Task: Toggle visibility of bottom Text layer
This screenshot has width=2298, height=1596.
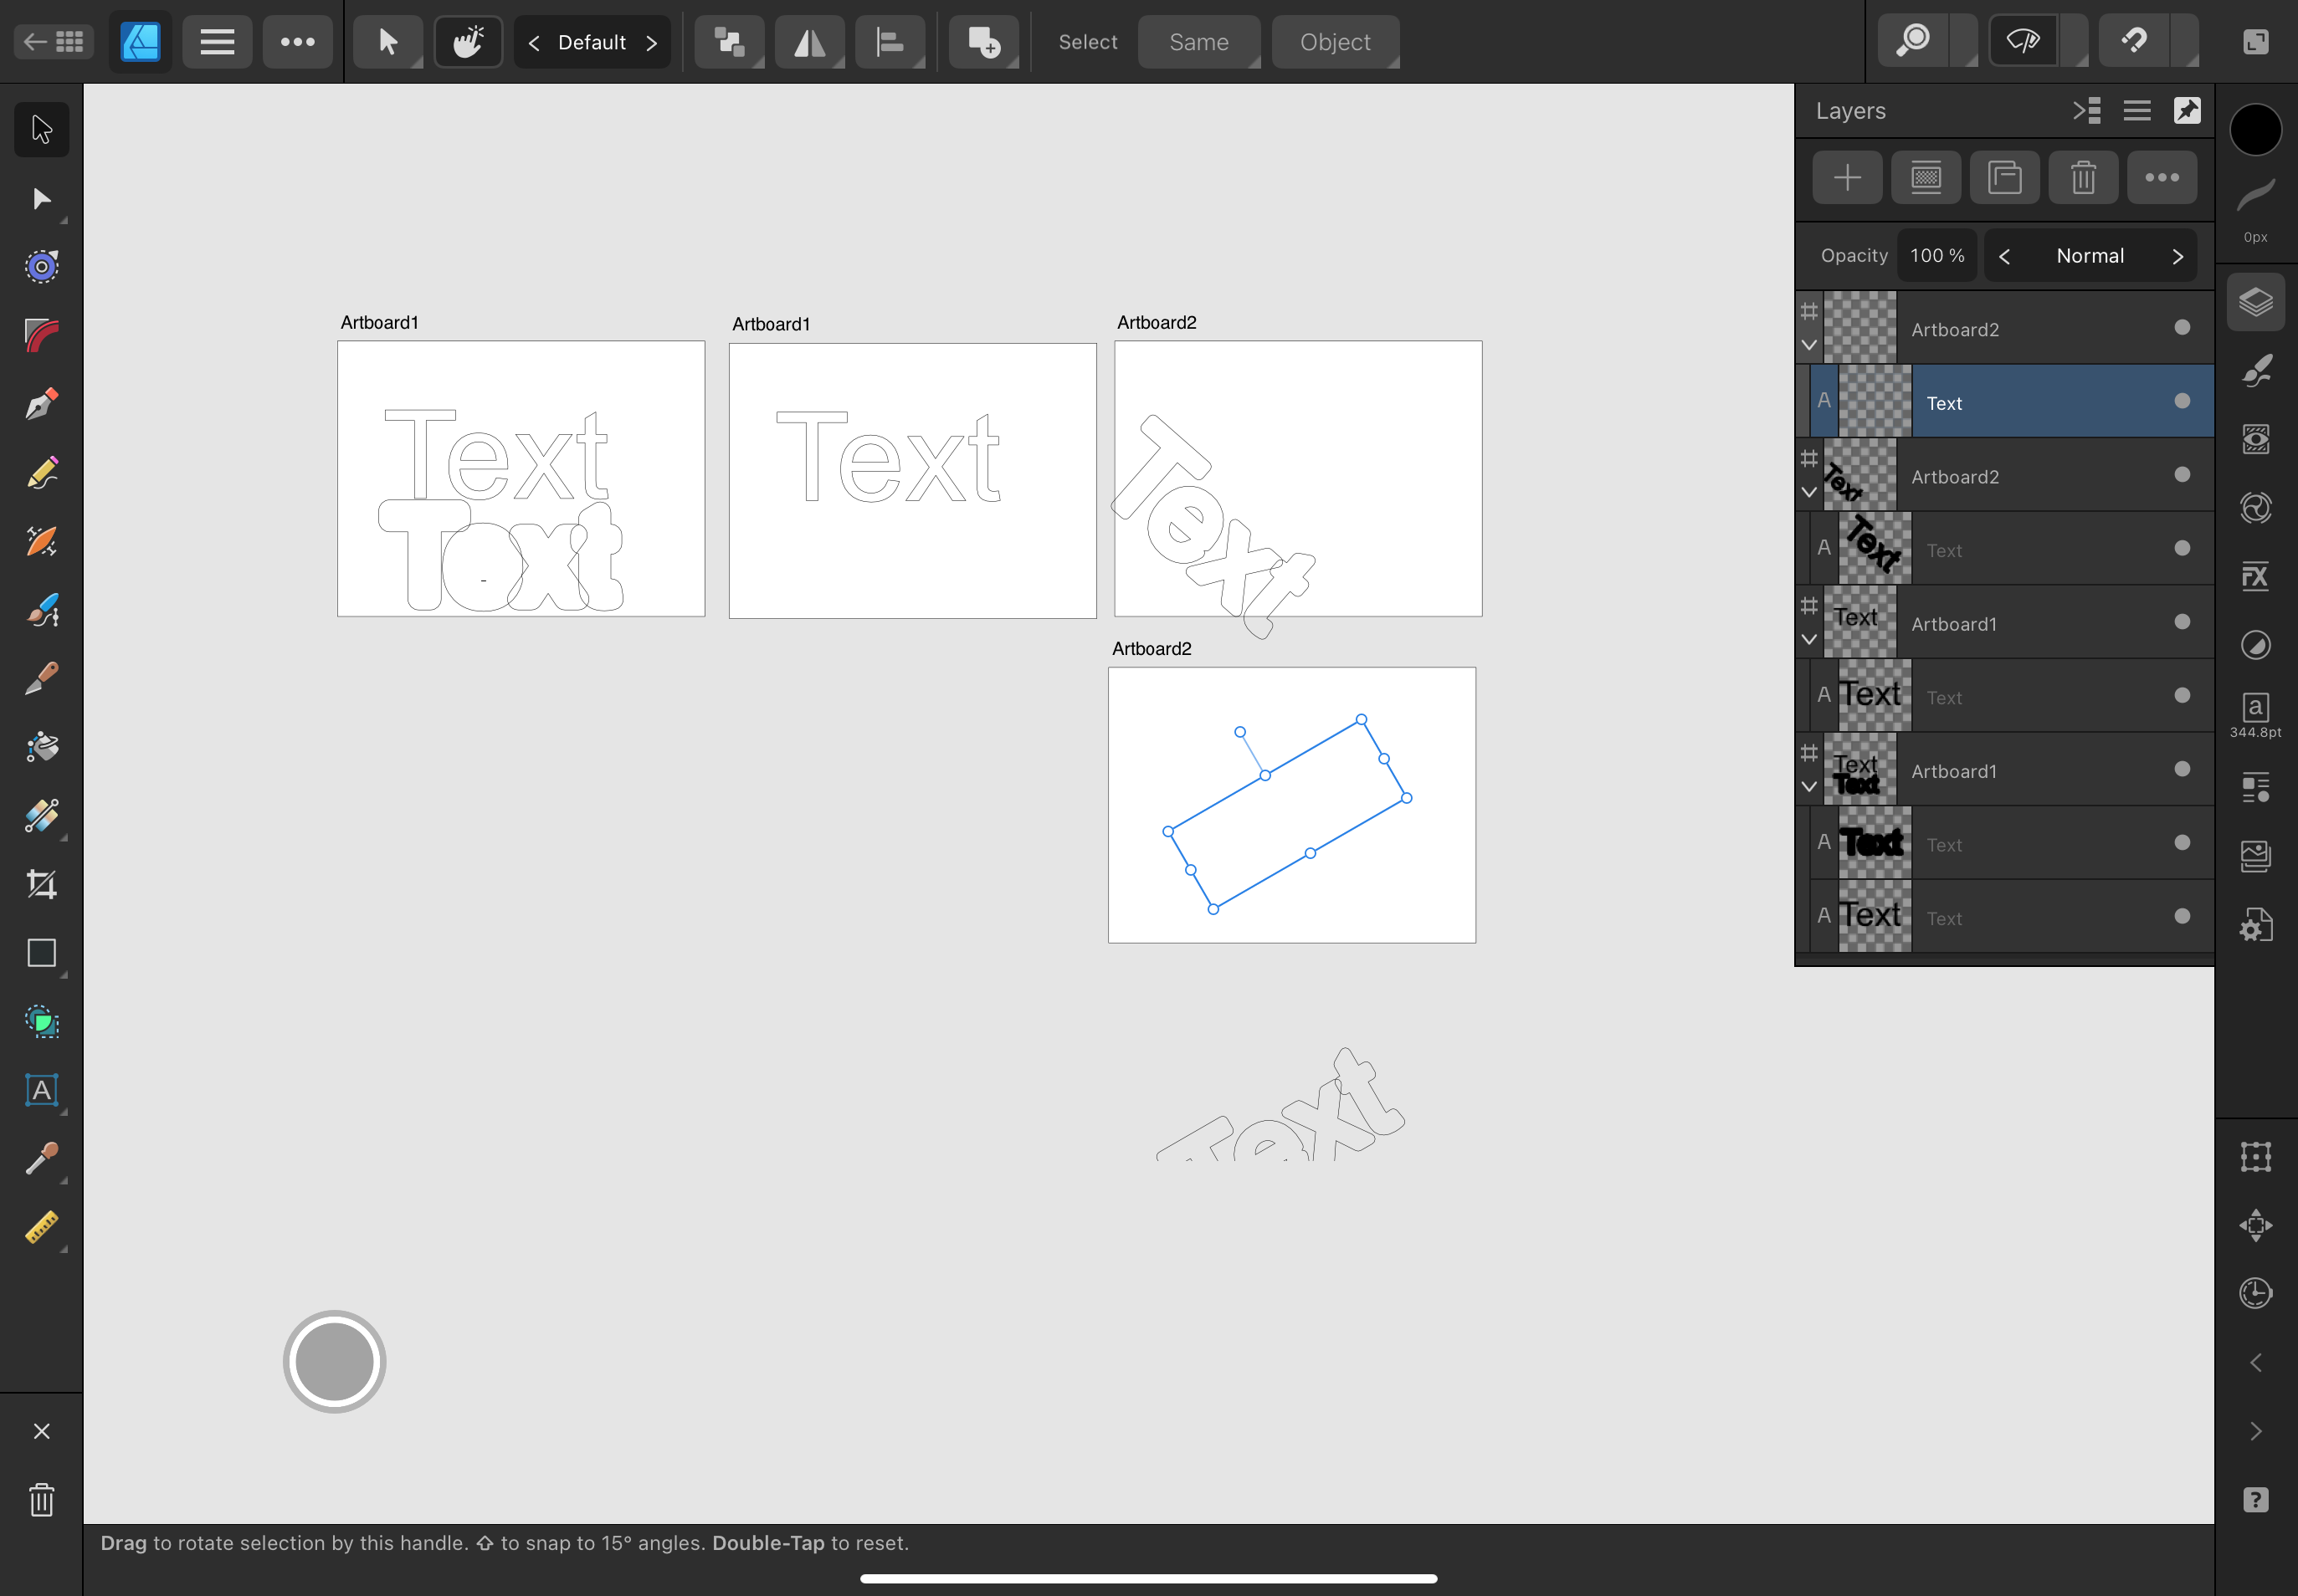Action: point(2182,916)
